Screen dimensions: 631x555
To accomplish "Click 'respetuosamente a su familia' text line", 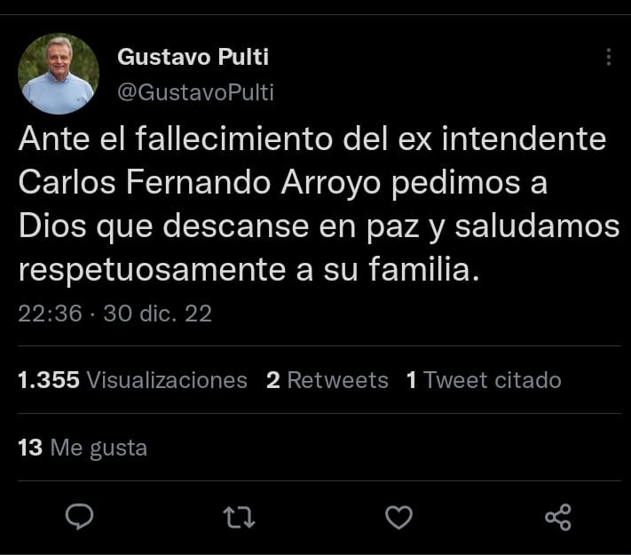I will click(x=249, y=269).
